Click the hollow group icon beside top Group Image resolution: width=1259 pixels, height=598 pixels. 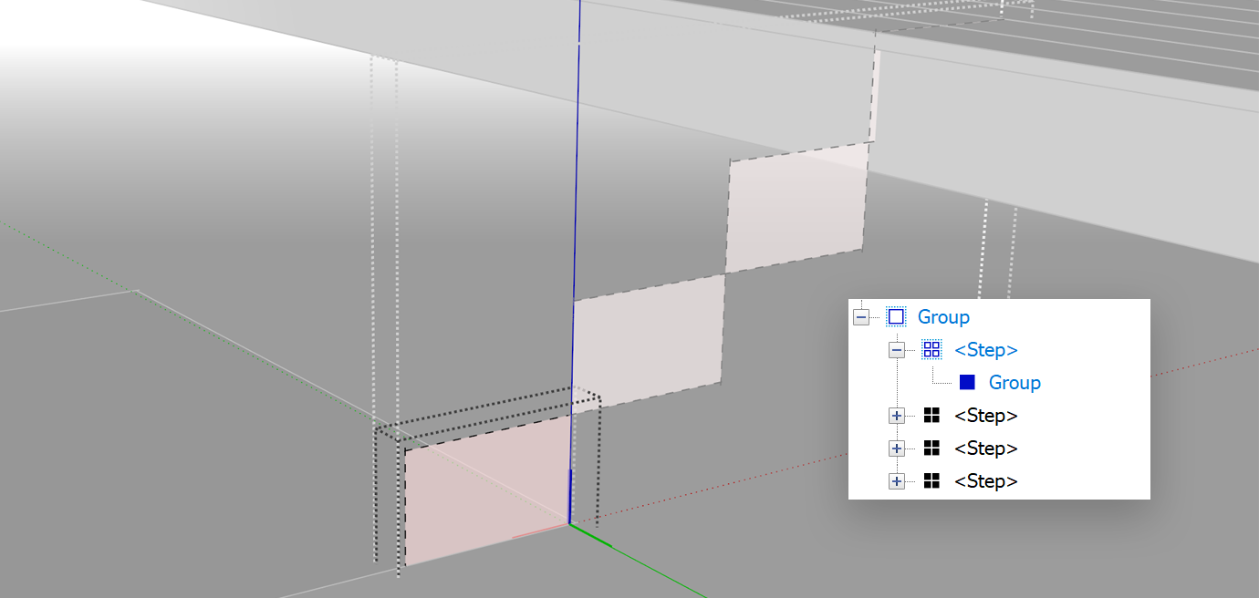point(898,316)
